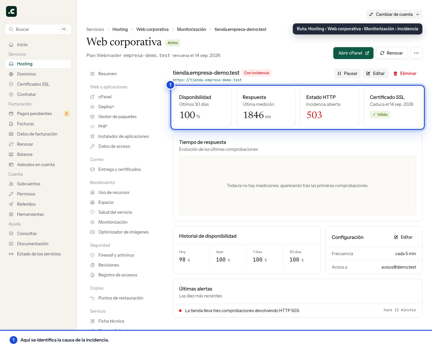The height and width of the screenshot is (349, 432).
Task: Open the https://tienda.empresa-demo.test link
Action: coord(207,80)
